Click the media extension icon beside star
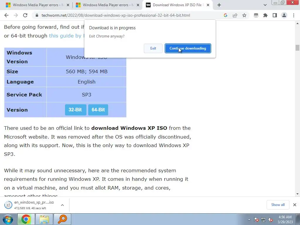300x225 pixels. click(256, 15)
